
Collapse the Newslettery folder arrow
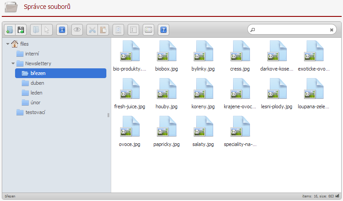(13, 63)
